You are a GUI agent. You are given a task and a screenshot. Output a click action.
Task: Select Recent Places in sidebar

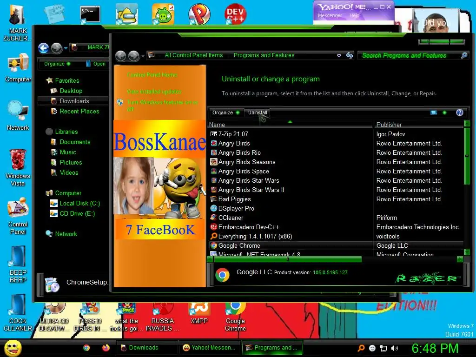[x=79, y=112]
